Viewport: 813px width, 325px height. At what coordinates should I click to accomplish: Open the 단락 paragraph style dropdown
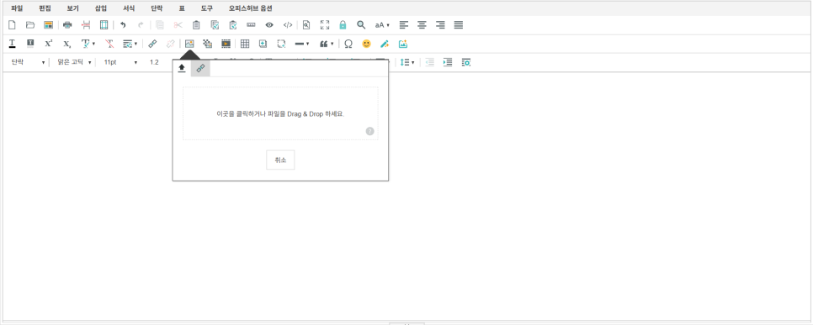point(28,62)
